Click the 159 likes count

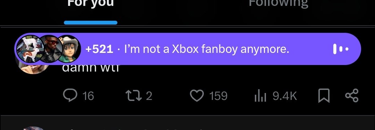click(x=218, y=96)
